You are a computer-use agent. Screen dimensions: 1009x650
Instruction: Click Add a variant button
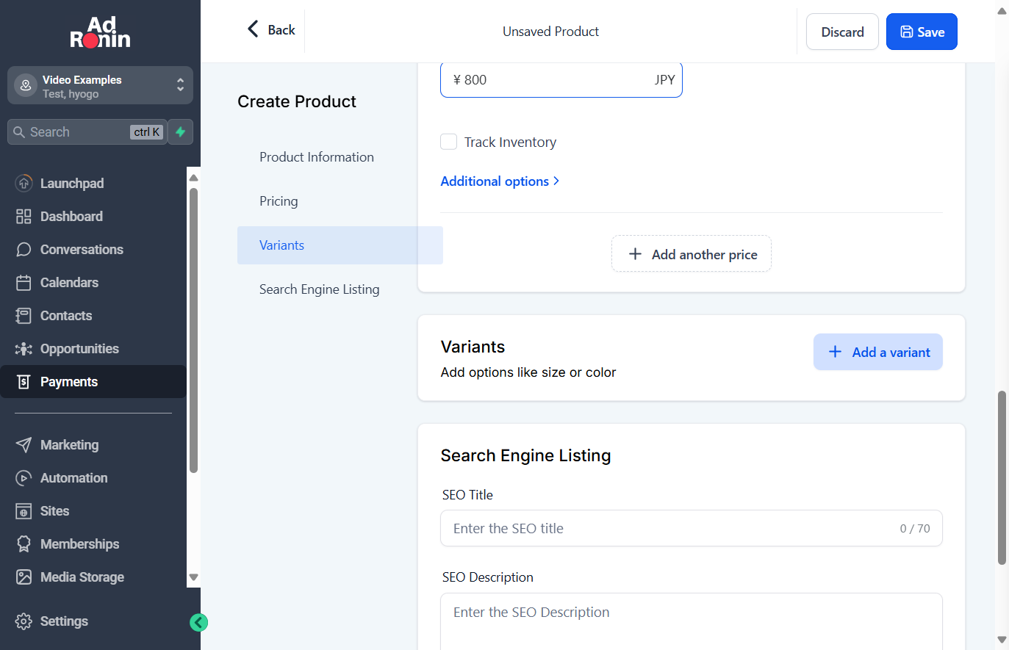pyautogui.click(x=878, y=352)
